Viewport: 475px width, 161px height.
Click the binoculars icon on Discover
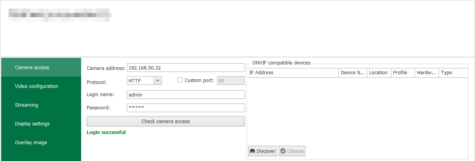(x=253, y=151)
